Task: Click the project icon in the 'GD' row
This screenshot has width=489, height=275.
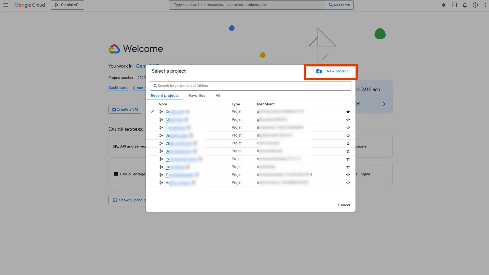Action: 161,120
